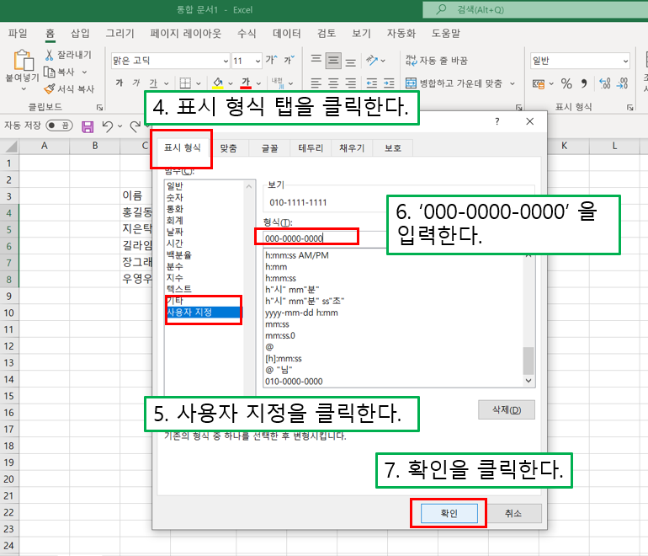Click the dialog help question mark
Image resolution: width=648 pixels, height=556 pixels.
point(497,121)
